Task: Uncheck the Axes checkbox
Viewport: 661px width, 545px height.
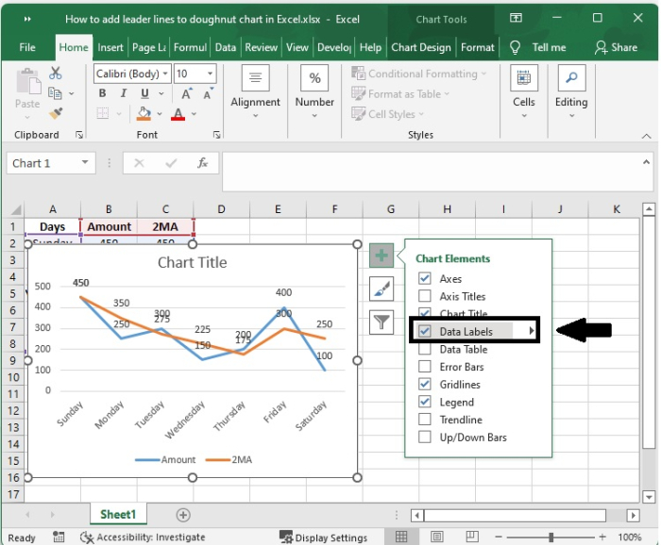Action: point(425,278)
